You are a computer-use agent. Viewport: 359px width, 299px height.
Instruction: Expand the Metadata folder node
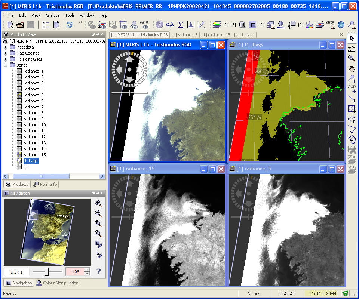tap(6, 47)
